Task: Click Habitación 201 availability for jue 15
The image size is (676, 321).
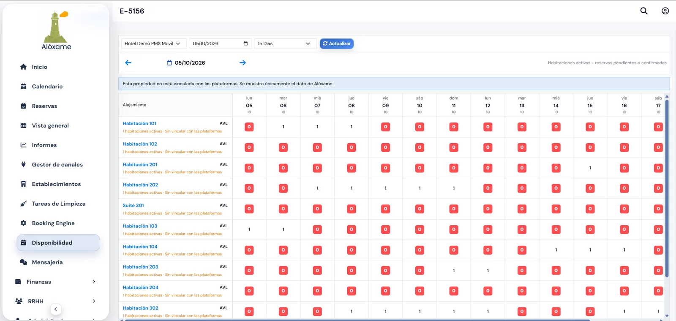Action: (590, 168)
